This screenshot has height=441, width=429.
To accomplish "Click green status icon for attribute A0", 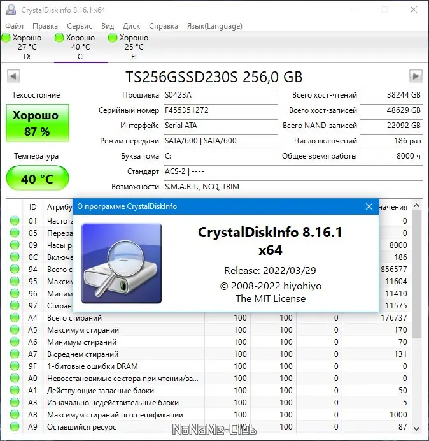I will click(15, 379).
